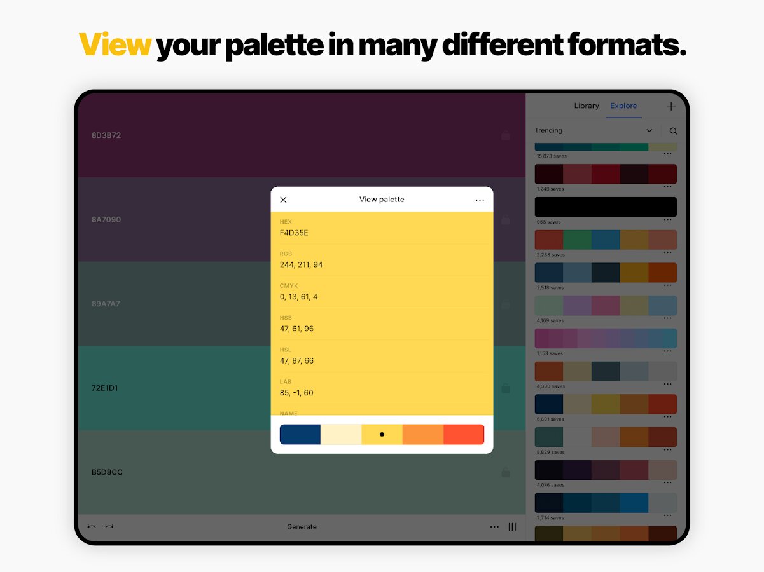Open the blue palette with 2,714 saves

[606, 503]
